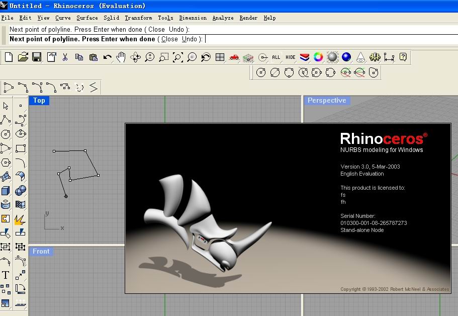
Task: Choose the Close option in command prompt
Action: pos(169,39)
